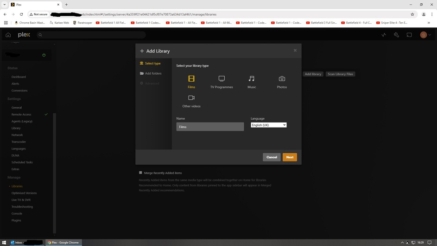The height and width of the screenshot is (246, 437).
Task: Pick the Music library type
Action: point(252,82)
